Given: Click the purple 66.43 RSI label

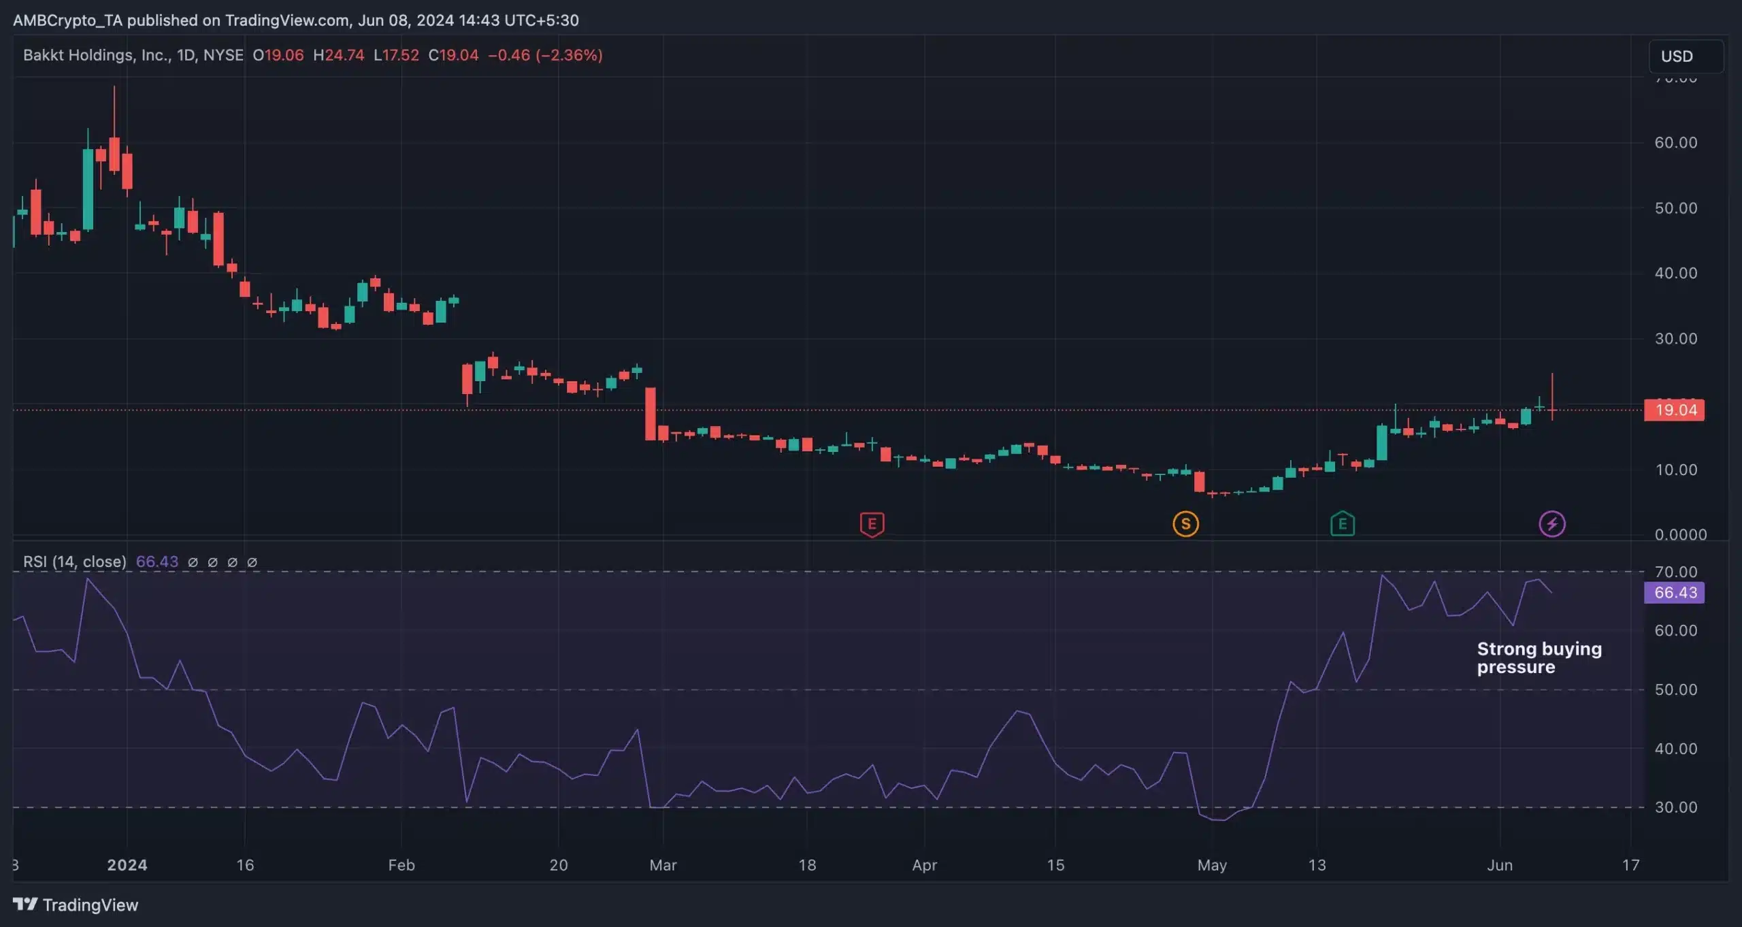Looking at the screenshot, I should click(1674, 592).
